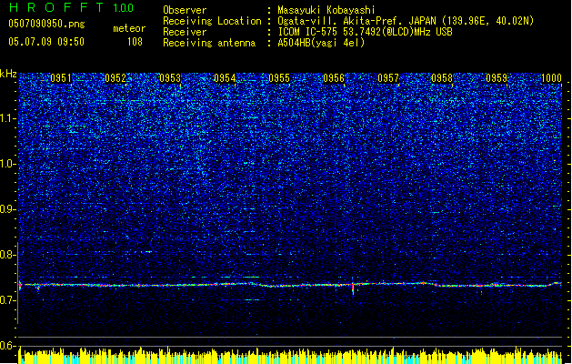Image resolution: width=572 pixels, height=364 pixels.
Task: Click observer name Masayuki Kobayashi
Action: [x=326, y=10]
